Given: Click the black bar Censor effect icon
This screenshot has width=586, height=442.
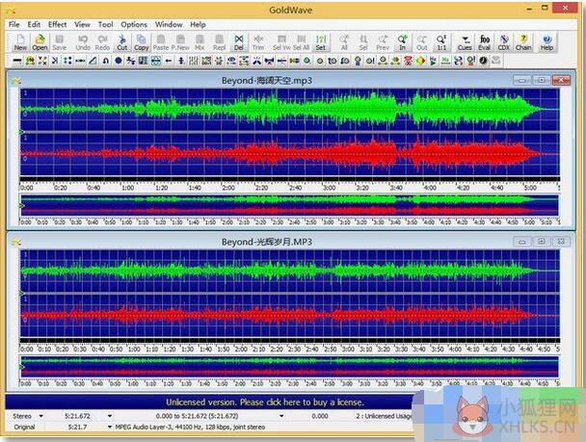Looking at the screenshot, I should pos(17,61).
